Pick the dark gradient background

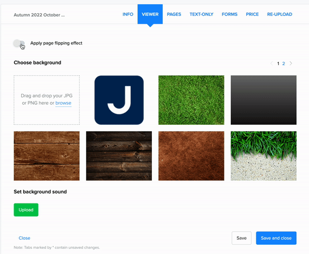click(x=263, y=100)
